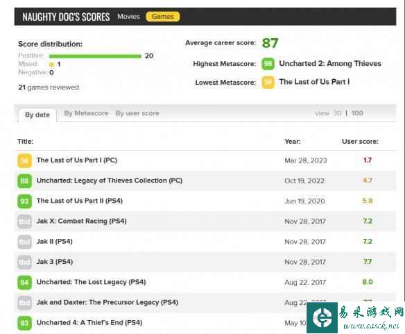This screenshot has width=405, height=334.
Task: Click user score 8.0 for The Lost Legacy
Action: (x=368, y=282)
